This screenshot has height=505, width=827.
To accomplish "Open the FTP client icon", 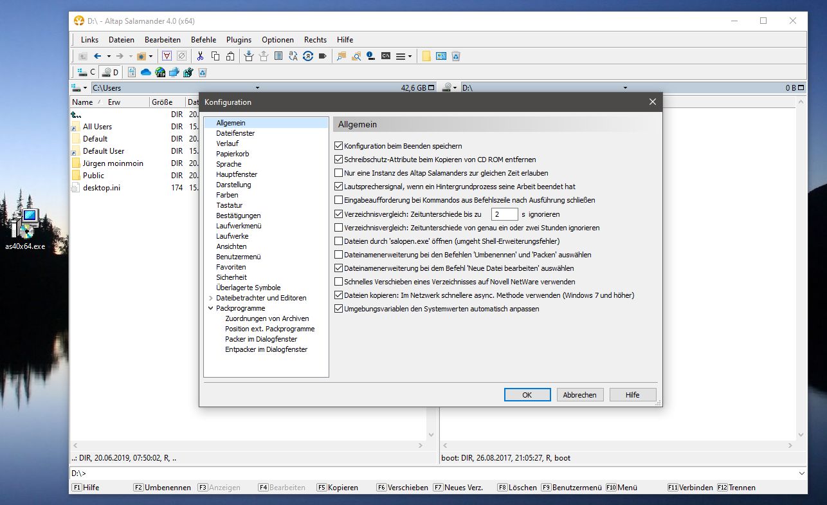I will pos(160,72).
